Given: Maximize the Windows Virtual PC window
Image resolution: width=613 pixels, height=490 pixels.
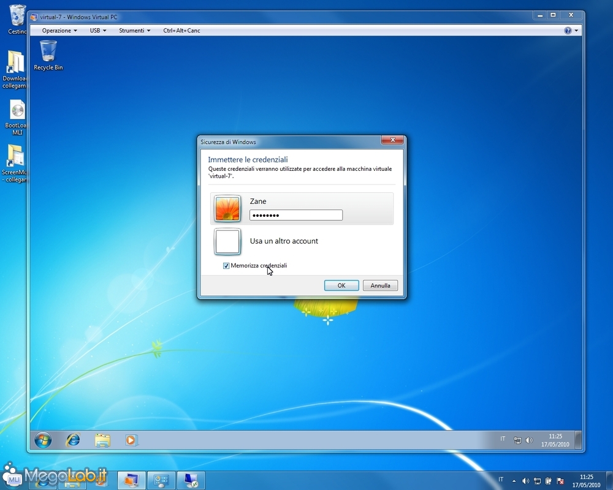Looking at the screenshot, I should point(553,15).
